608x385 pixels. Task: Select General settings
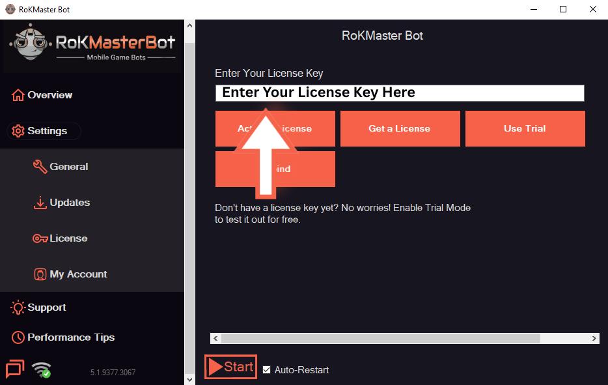point(61,167)
